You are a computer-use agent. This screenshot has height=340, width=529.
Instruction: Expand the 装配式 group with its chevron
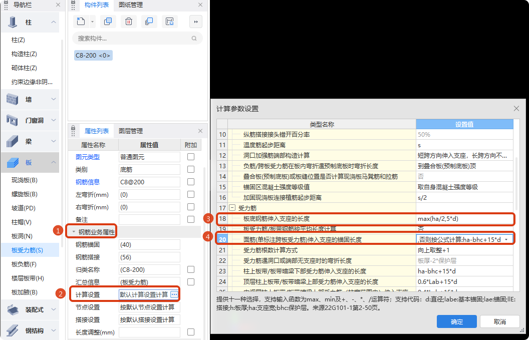point(53,309)
